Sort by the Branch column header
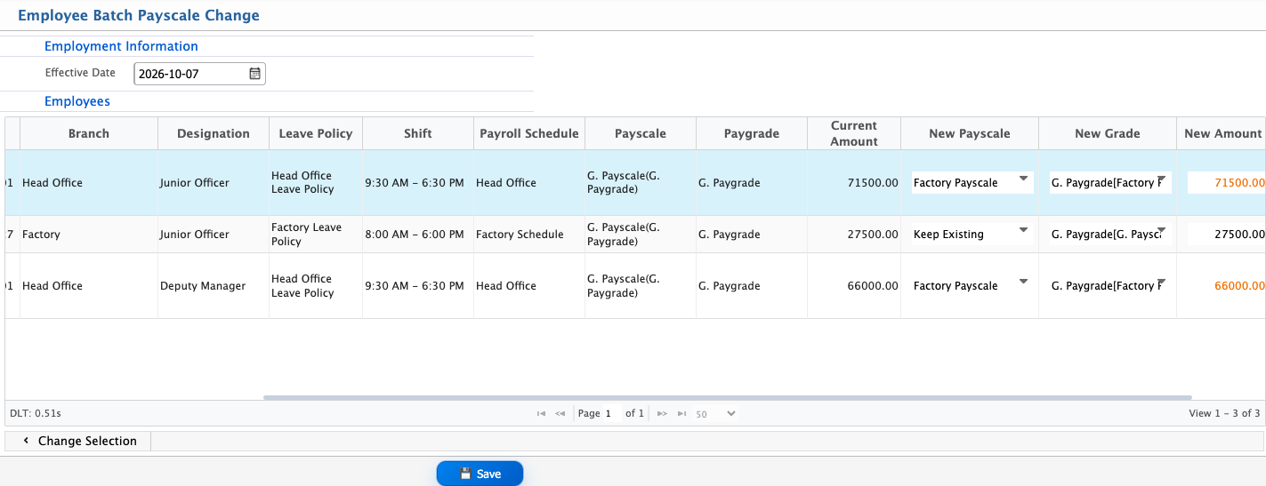 pyautogui.click(x=89, y=133)
